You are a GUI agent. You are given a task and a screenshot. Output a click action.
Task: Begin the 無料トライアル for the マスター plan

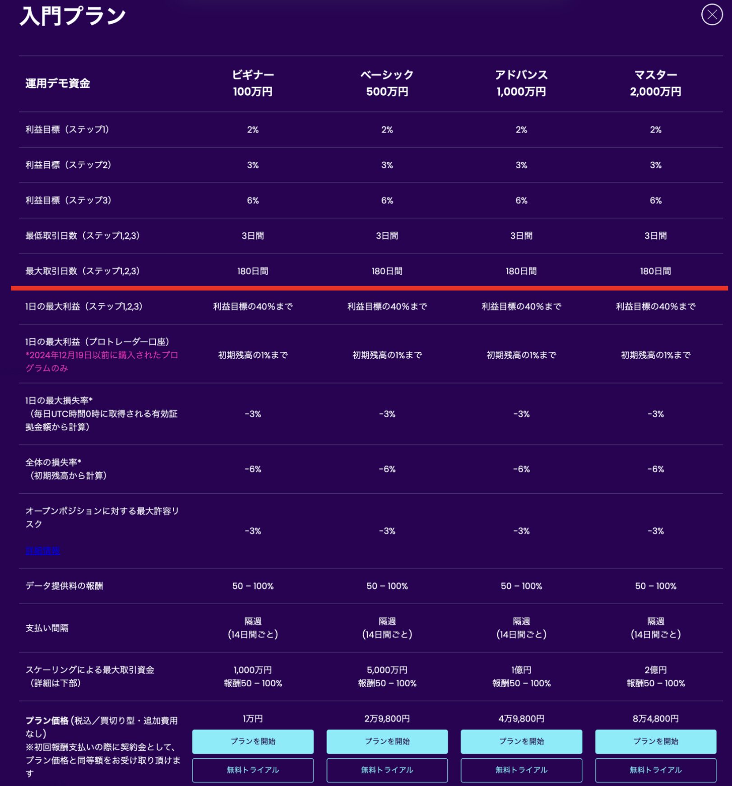[655, 770]
